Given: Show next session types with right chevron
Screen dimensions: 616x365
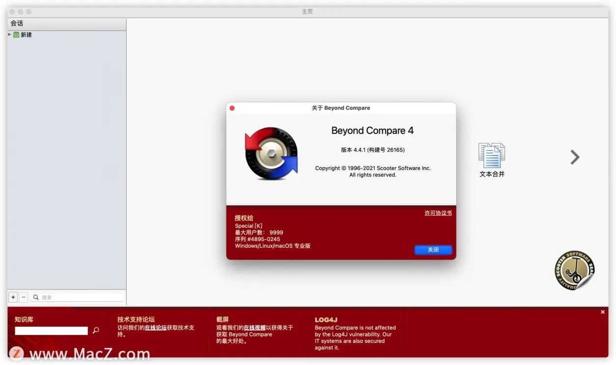Looking at the screenshot, I should (575, 157).
